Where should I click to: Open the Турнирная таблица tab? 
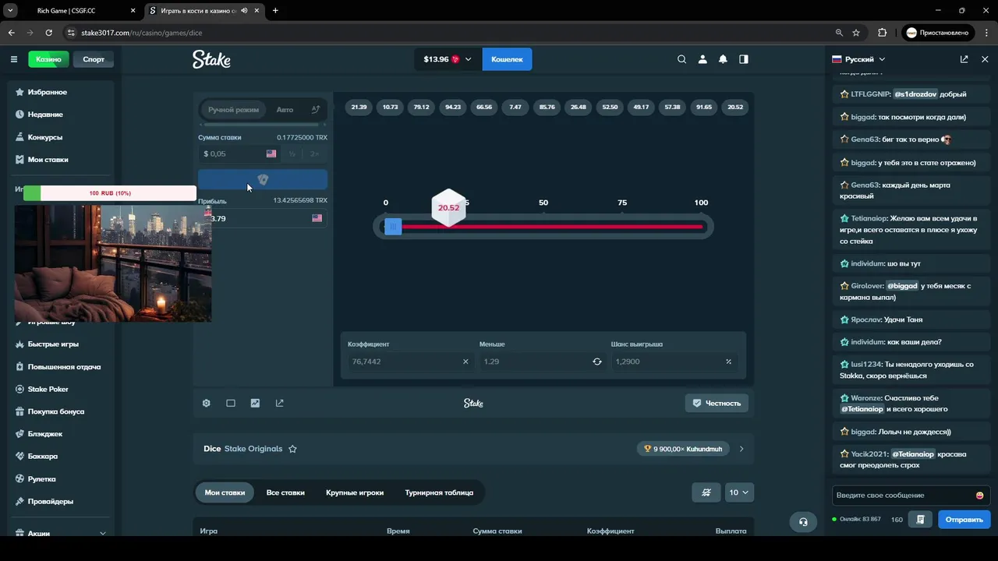point(439,492)
